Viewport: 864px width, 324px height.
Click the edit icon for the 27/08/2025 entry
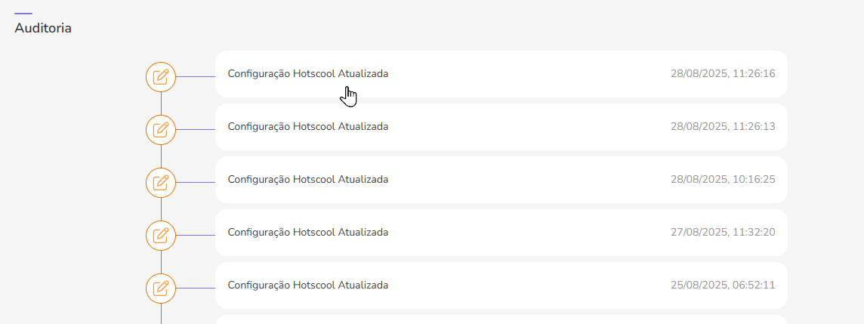[161, 236]
